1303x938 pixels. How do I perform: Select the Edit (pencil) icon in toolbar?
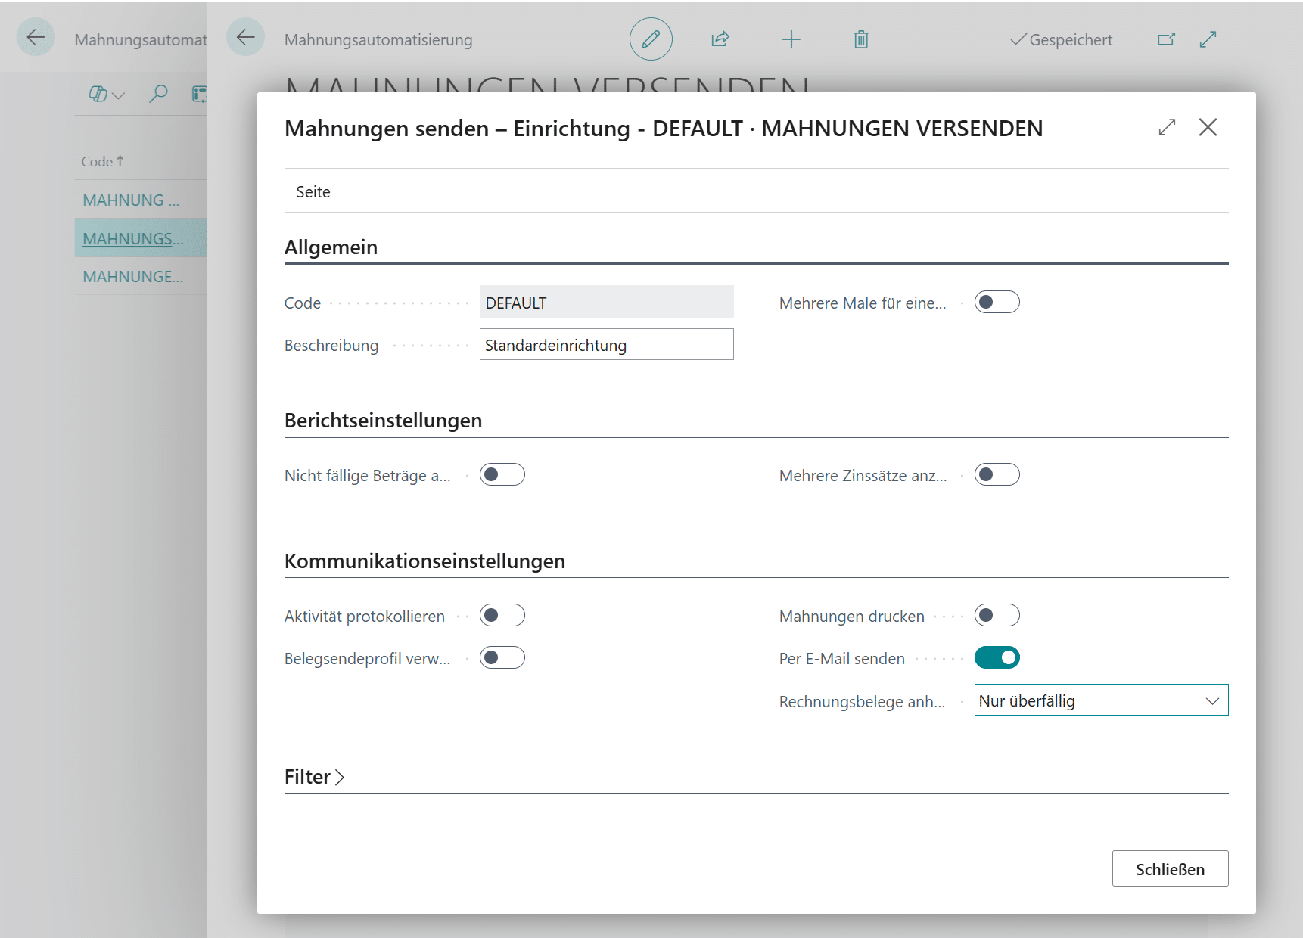[x=651, y=39]
